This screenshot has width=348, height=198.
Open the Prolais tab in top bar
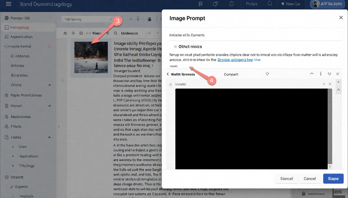tap(251, 4)
